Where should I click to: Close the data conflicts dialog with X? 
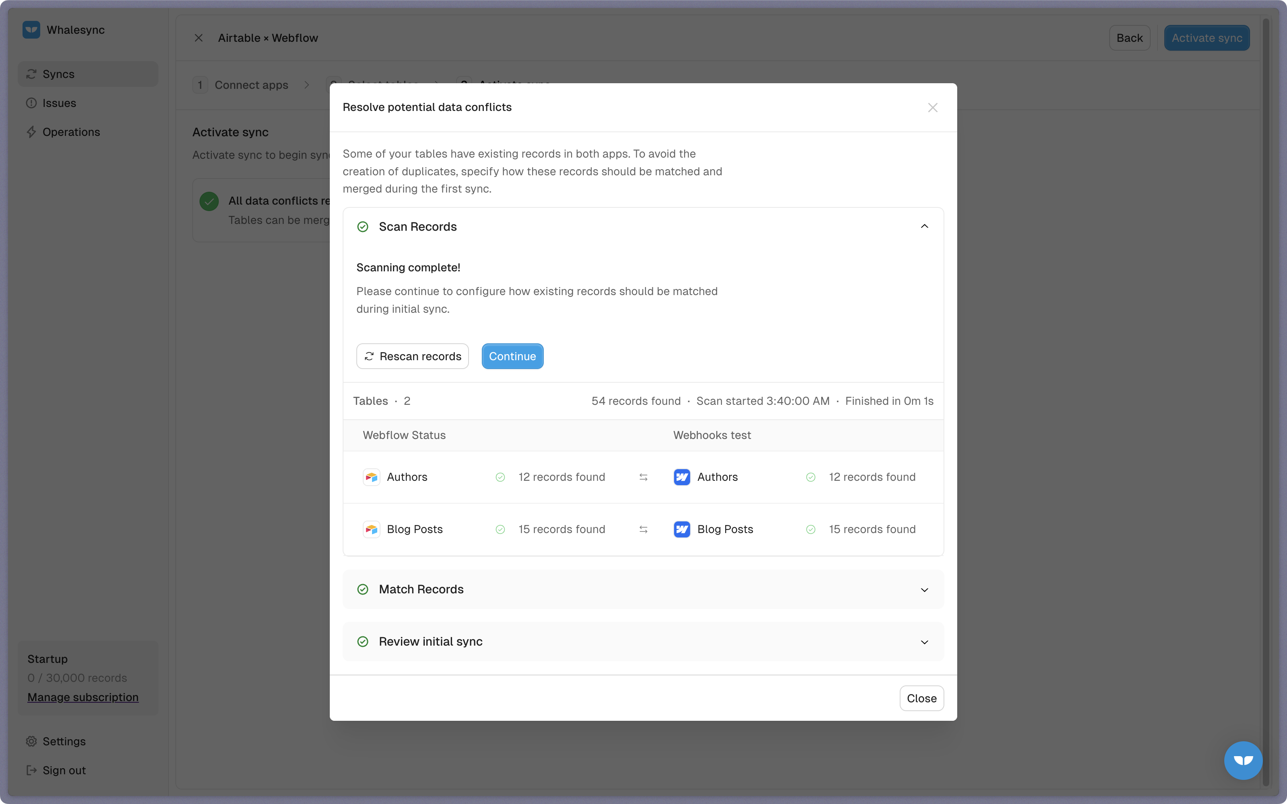(932, 107)
